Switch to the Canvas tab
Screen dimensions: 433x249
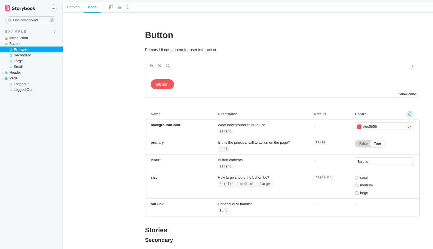tap(73, 7)
